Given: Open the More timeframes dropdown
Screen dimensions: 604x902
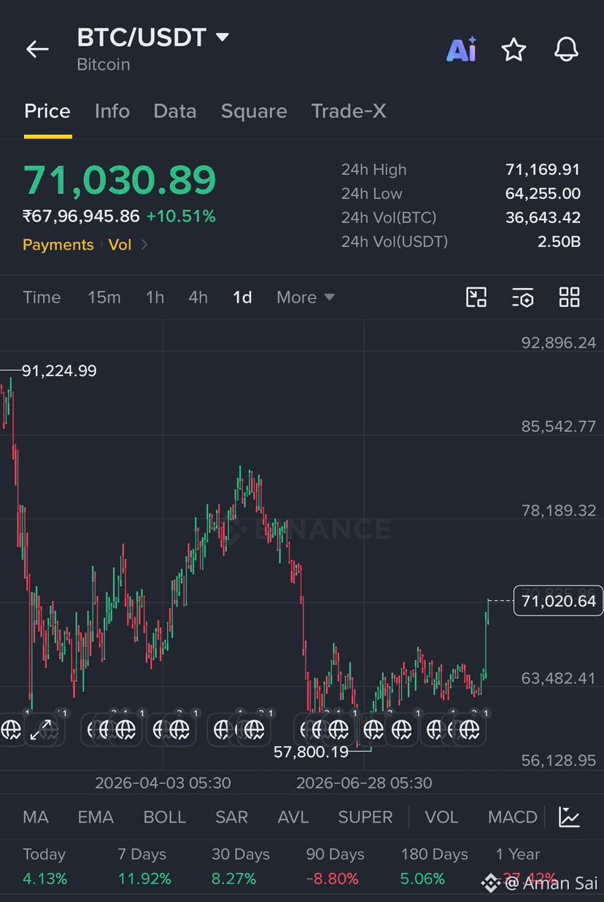Looking at the screenshot, I should 306,297.
